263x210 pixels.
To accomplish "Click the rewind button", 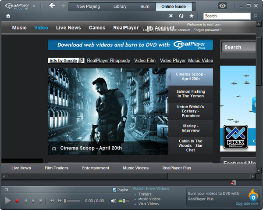I will tap(52, 201).
